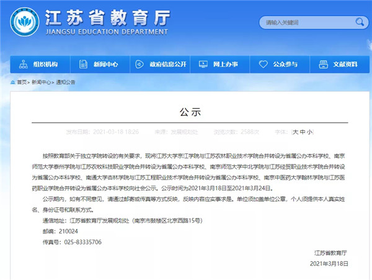The width and height of the screenshot is (372, 280).
Task: Click the 公众参与 heart icon
Action: 263,64
